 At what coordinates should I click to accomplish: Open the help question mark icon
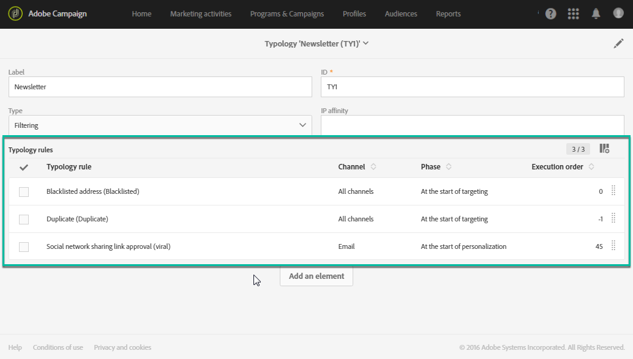click(x=550, y=13)
